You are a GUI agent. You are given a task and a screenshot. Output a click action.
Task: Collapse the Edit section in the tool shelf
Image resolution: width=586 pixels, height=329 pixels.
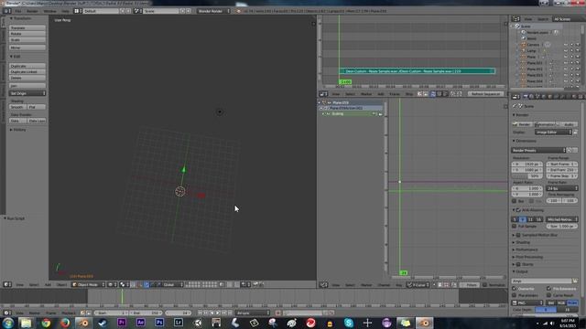(16, 57)
